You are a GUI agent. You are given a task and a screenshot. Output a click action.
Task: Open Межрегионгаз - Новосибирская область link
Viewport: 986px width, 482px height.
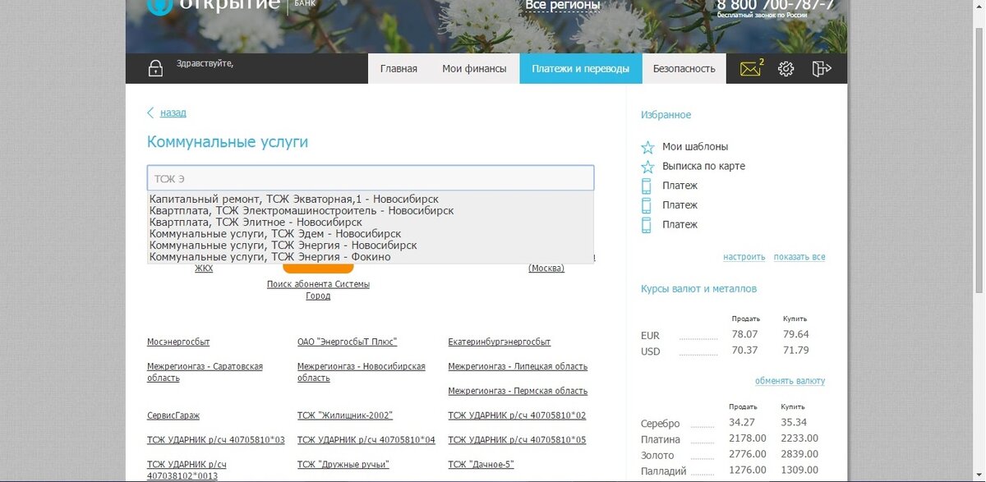362,372
